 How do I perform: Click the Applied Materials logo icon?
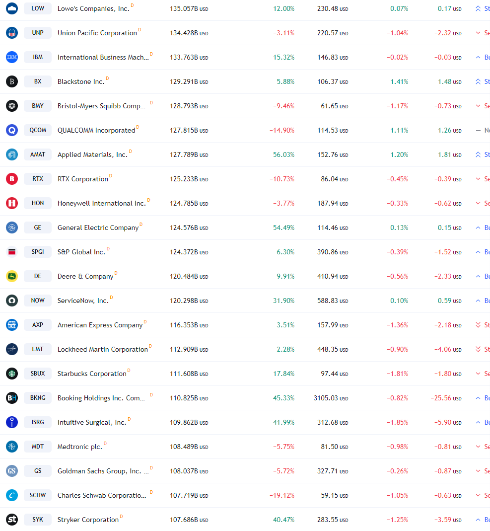click(x=12, y=155)
